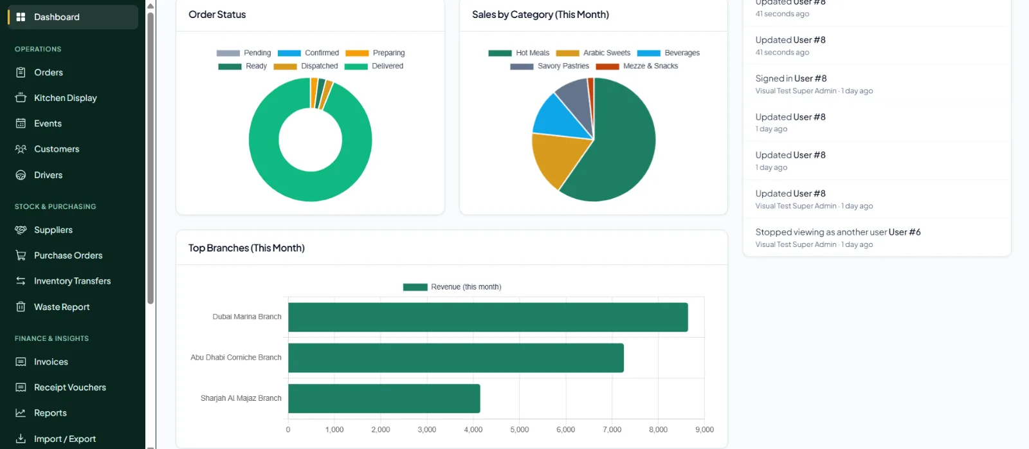The height and width of the screenshot is (449, 1029).
Task: Open the Customers section
Action: click(x=73, y=149)
